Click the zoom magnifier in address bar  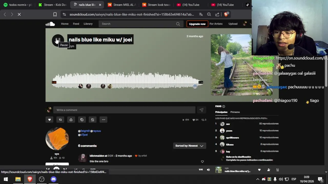click(x=209, y=15)
